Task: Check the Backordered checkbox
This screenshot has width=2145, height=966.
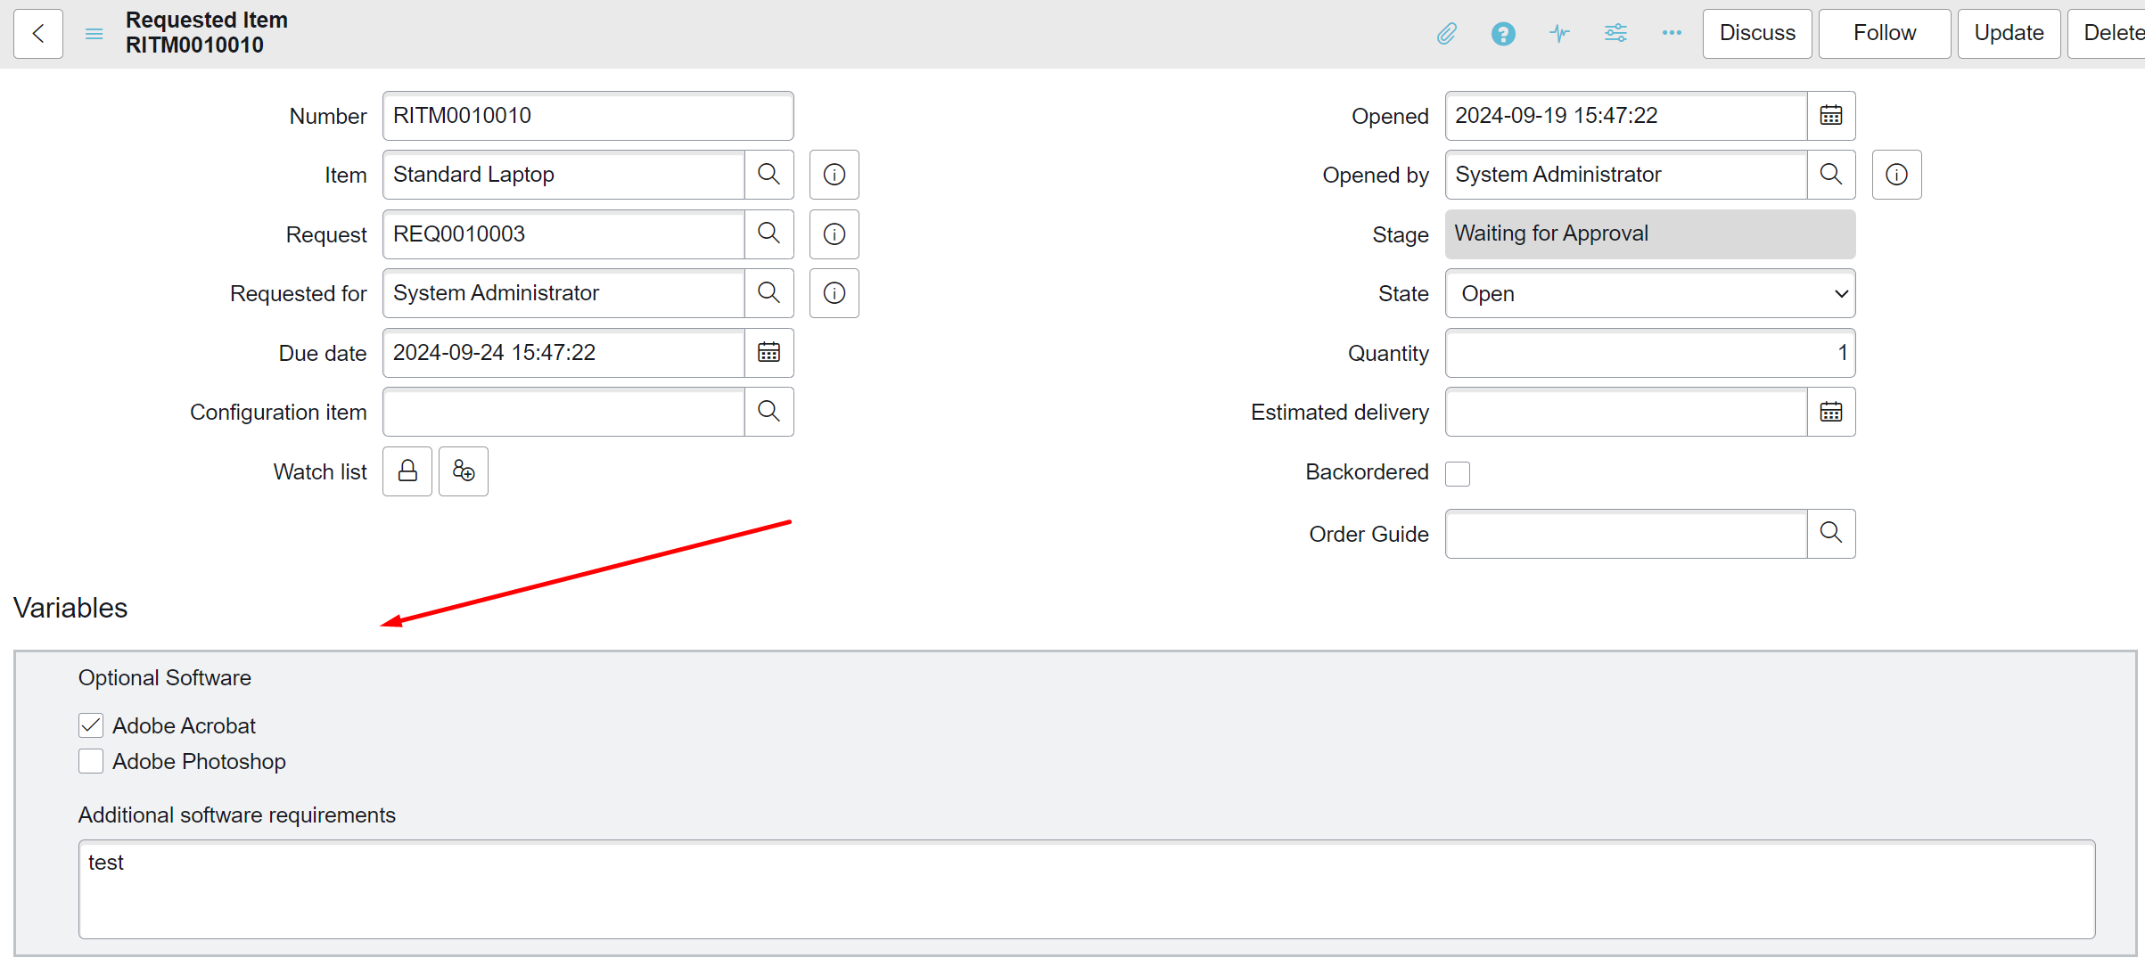Action: 1458,473
